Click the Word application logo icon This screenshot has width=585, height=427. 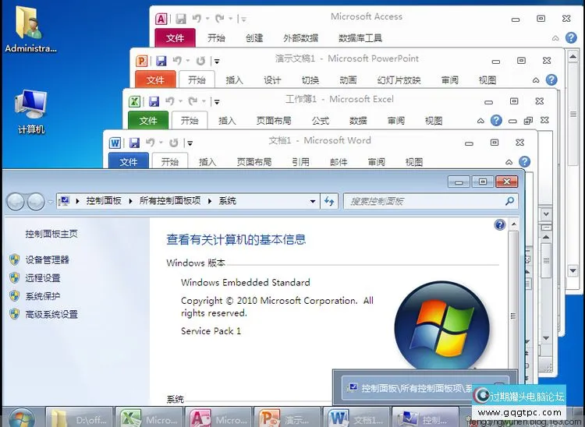(x=115, y=143)
